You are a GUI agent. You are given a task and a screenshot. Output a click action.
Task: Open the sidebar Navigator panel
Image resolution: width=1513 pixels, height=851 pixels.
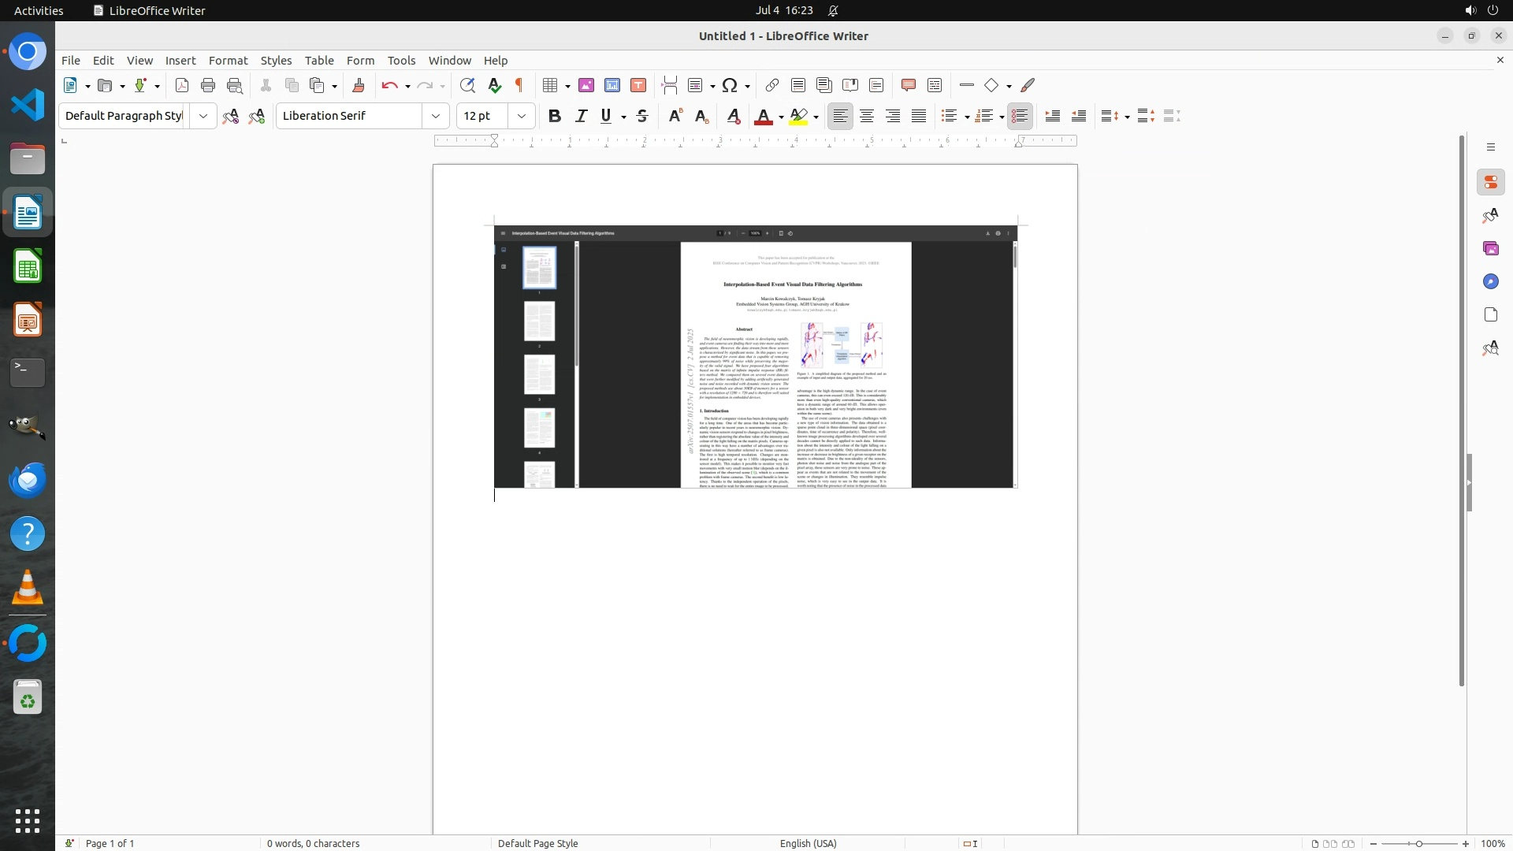click(1490, 281)
